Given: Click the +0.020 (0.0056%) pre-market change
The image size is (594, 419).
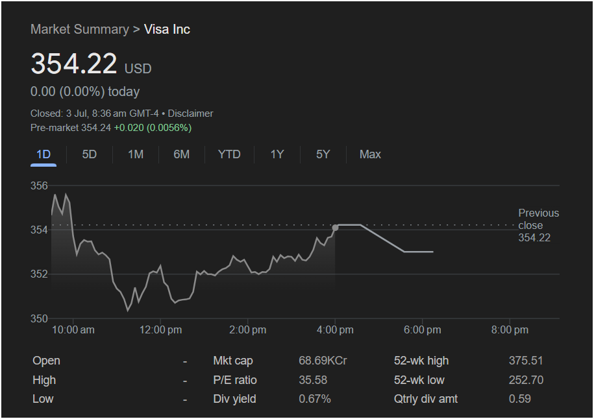Looking at the screenshot, I should tap(153, 128).
